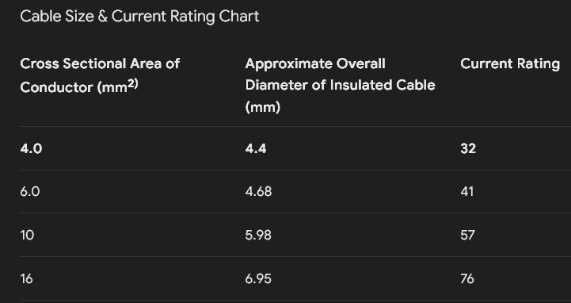Click the 6.95 diameter value
This screenshot has height=303, width=571.
coord(258,279)
